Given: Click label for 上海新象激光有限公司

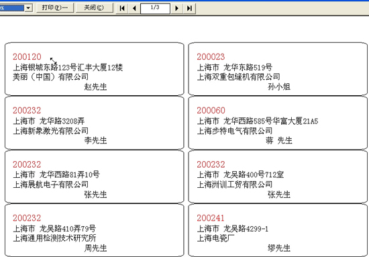Looking at the screenshot, I should [94, 123].
